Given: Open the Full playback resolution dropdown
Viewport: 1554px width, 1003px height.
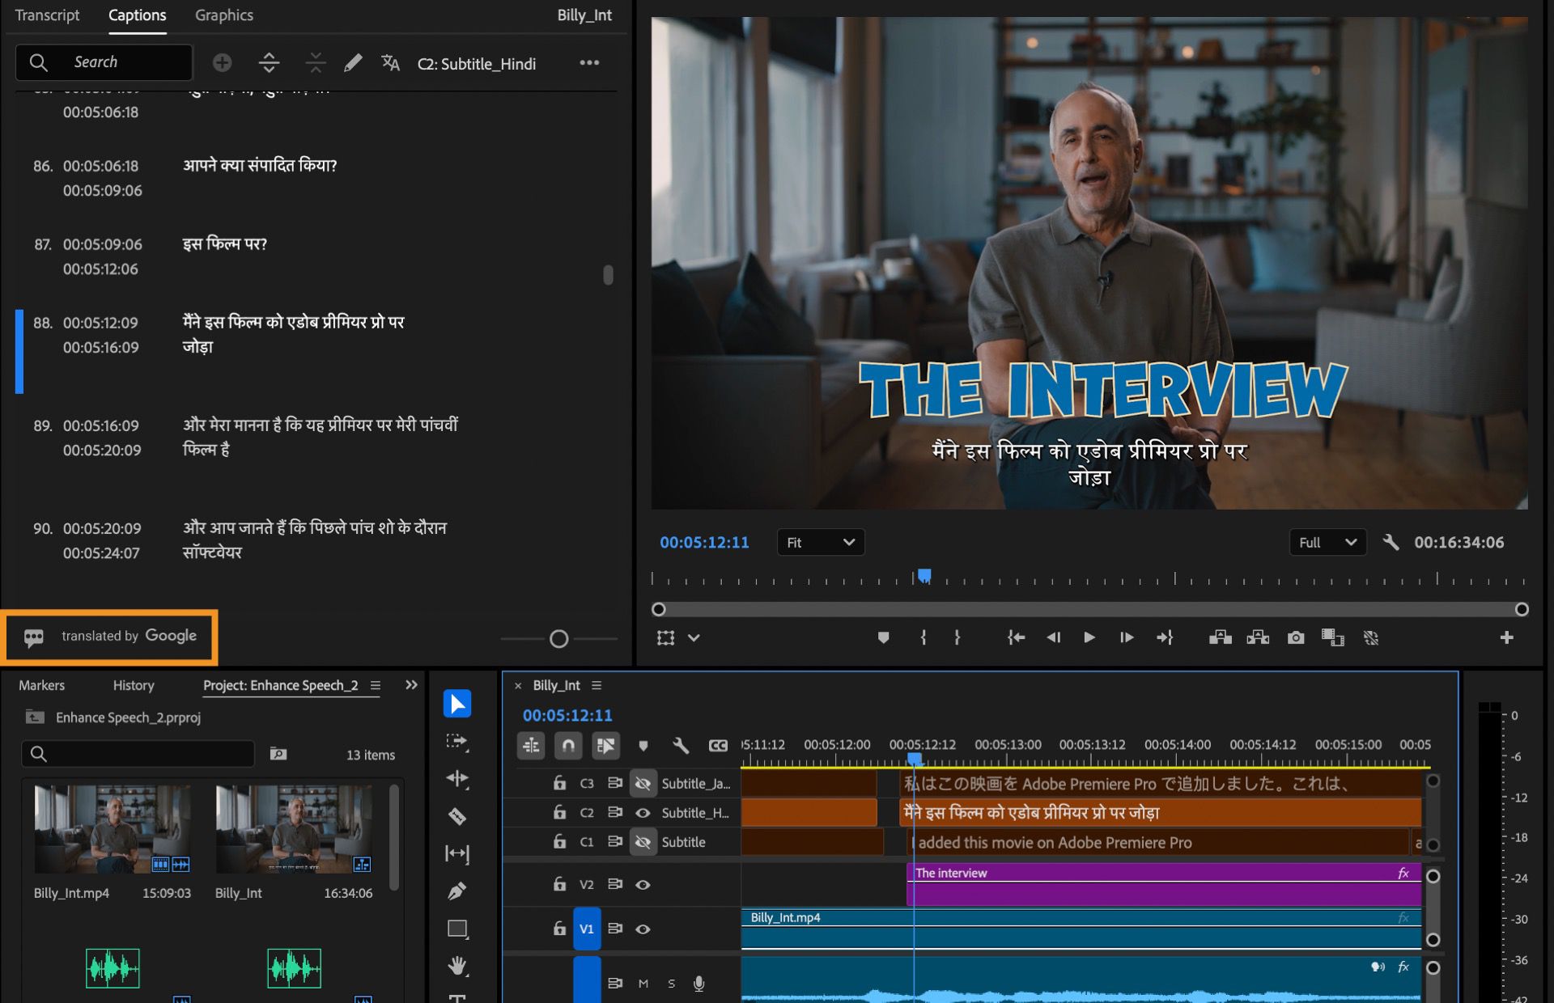Looking at the screenshot, I should click(x=1327, y=543).
